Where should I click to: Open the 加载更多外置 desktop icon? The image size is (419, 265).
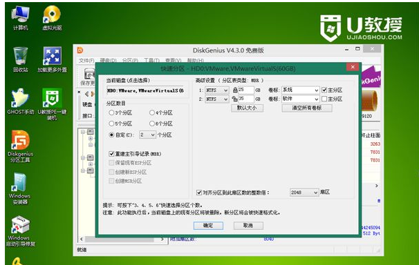(52, 59)
